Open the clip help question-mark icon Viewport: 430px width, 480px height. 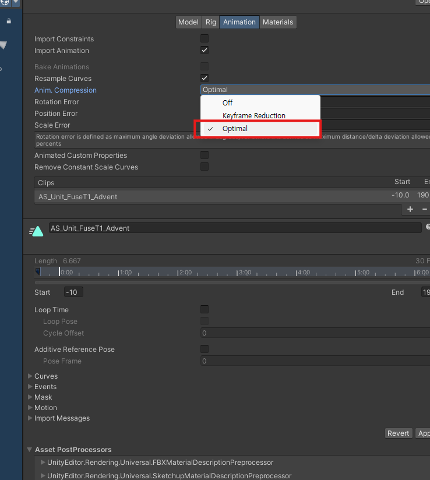(x=428, y=227)
